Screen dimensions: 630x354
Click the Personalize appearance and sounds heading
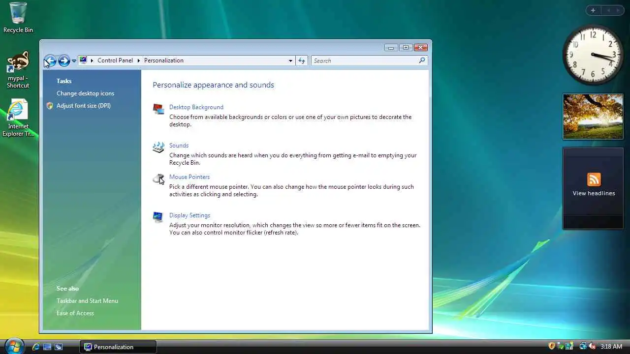tap(213, 85)
